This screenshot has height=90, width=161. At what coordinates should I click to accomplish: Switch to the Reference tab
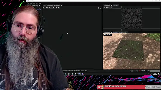point(116,32)
